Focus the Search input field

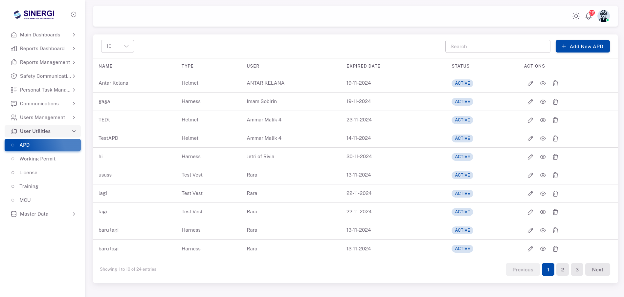click(x=498, y=46)
